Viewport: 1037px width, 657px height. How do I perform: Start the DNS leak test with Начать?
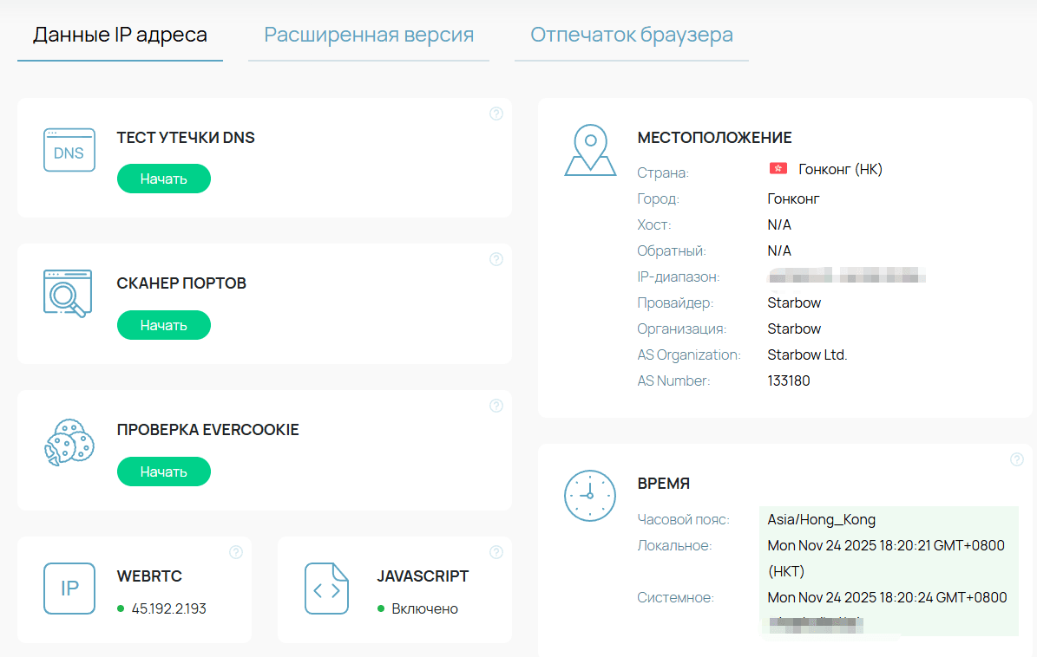[164, 179]
